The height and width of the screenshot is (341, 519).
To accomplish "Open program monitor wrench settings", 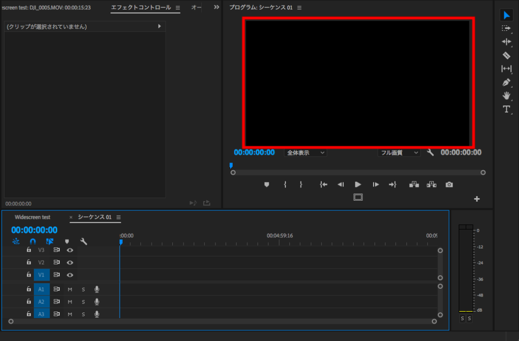I will click(430, 153).
